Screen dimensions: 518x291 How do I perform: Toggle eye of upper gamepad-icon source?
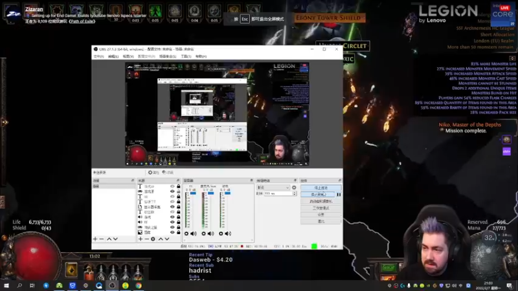point(172,191)
